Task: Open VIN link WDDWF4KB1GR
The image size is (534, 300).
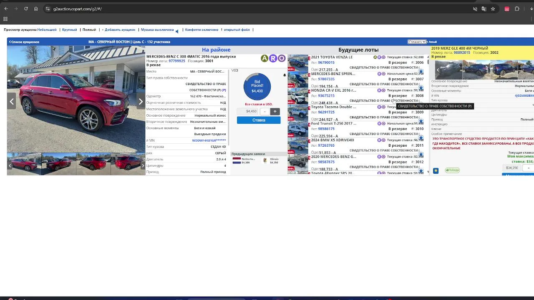Action: (x=209, y=140)
